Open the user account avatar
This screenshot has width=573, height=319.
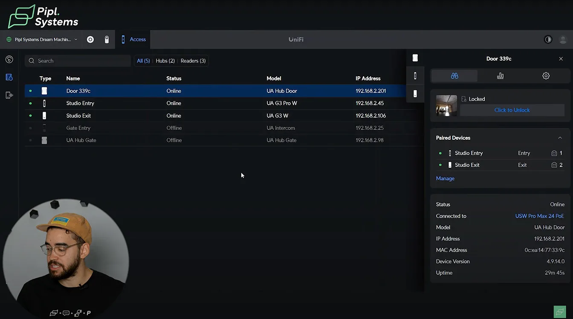[x=563, y=40]
